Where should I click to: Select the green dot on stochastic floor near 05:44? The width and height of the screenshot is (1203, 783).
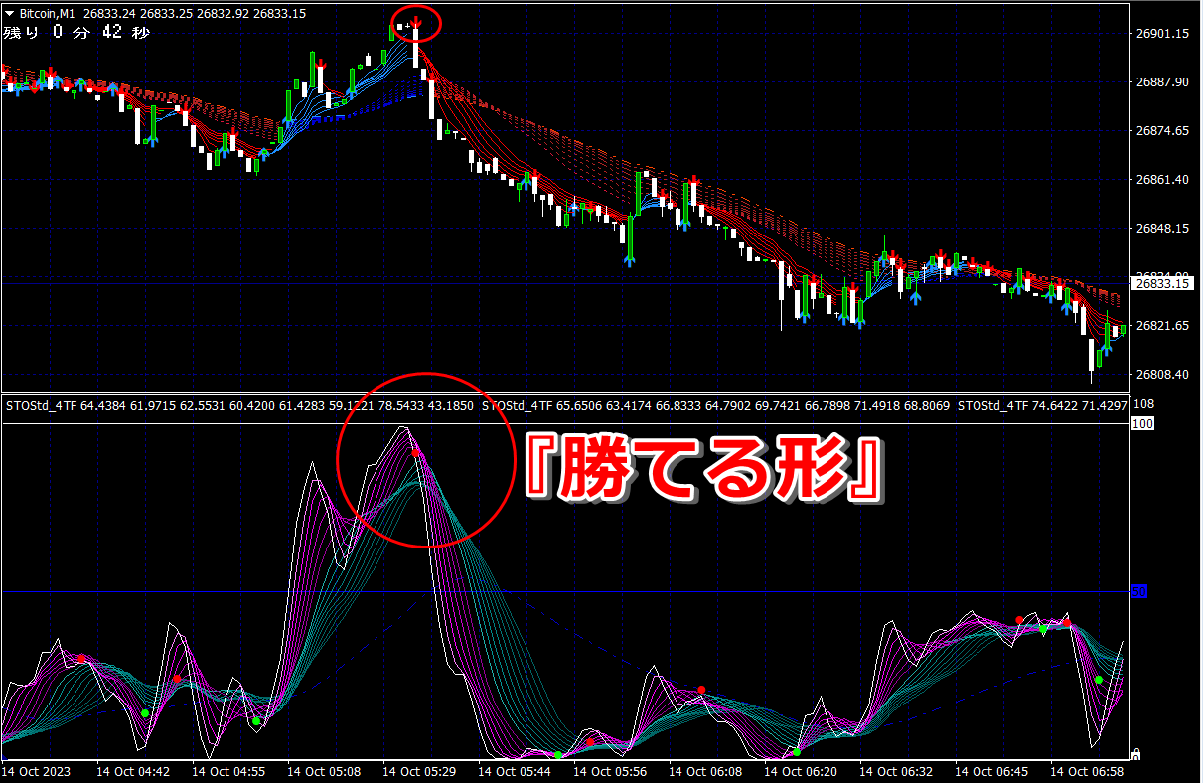(x=558, y=755)
